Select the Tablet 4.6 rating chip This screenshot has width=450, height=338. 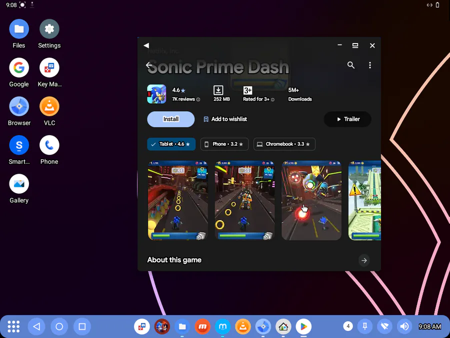pos(171,144)
